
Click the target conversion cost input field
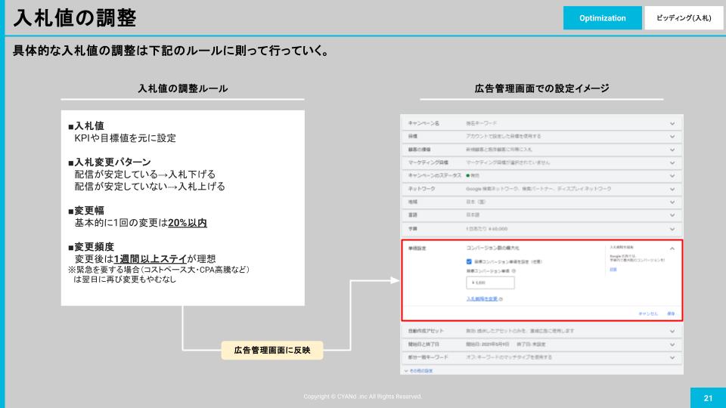tap(490, 283)
